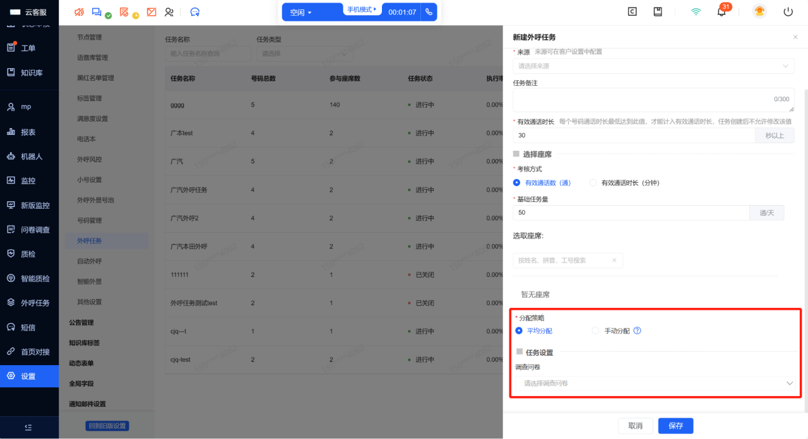Open 报表 in the left sidebar
The height and width of the screenshot is (439, 808).
pos(29,132)
